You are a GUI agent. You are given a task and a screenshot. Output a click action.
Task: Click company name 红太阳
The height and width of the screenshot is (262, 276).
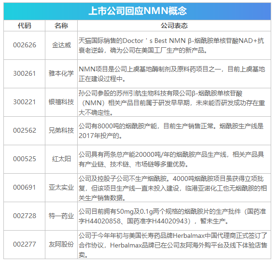pyautogui.click(x=61, y=159)
